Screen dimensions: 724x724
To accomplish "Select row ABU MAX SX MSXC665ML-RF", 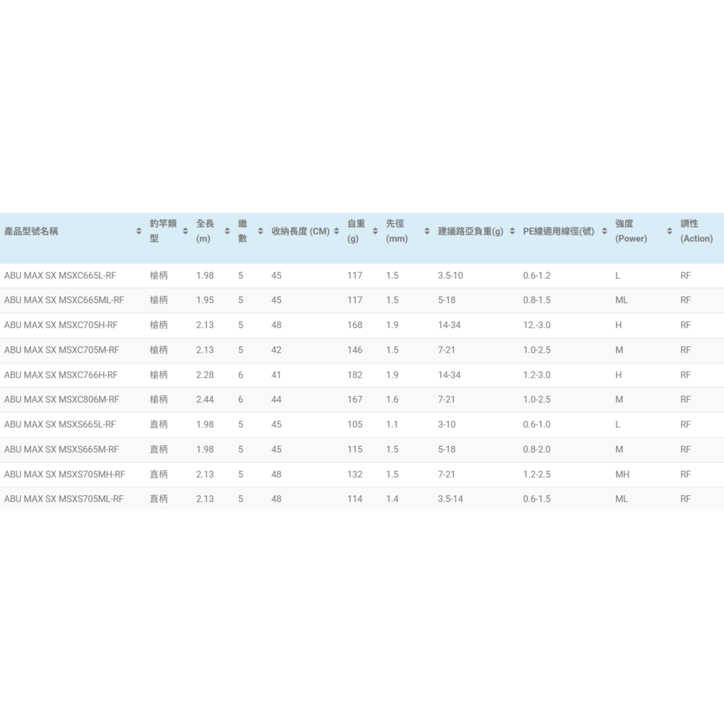I will point(362,300).
